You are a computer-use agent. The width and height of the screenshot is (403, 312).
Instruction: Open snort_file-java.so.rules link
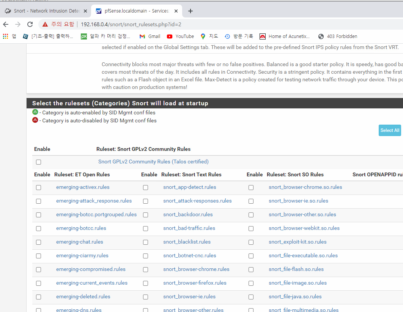pyautogui.click(x=295, y=296)
